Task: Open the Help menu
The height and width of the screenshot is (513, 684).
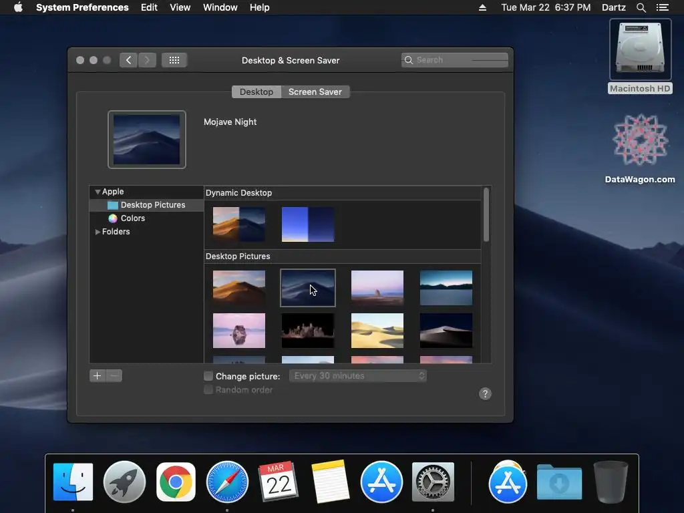Action: click(x=260, y=7)
